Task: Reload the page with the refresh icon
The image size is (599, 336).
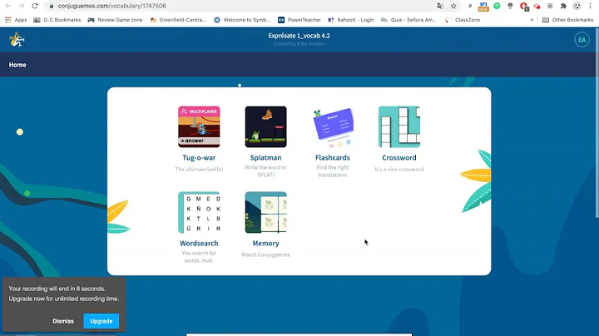Action: click(x=35, y=6)
